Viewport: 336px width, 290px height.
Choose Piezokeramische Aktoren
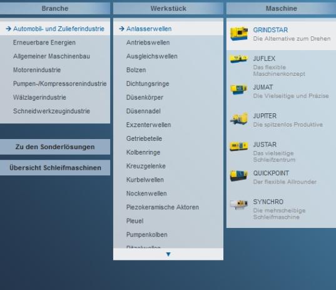[x=163, y=207]
